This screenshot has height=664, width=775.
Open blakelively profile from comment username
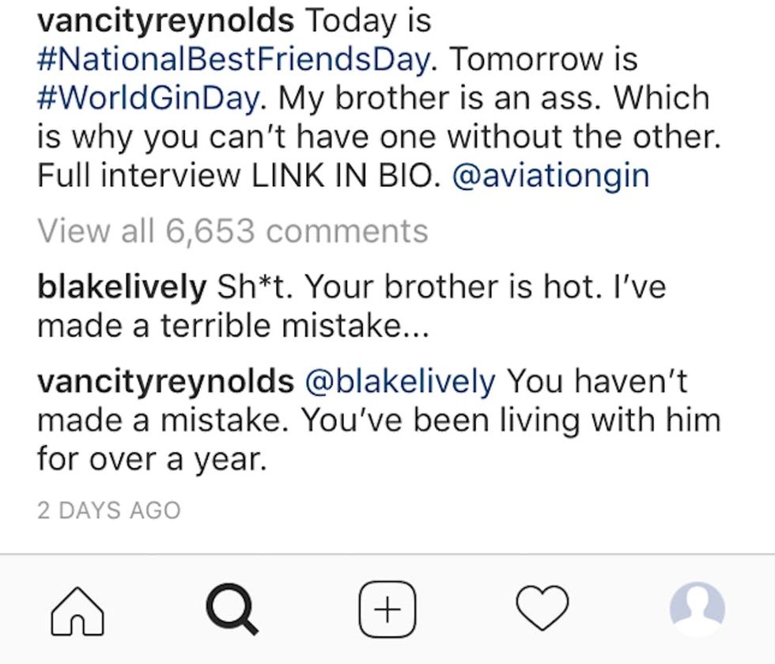[x=121, y=286]
